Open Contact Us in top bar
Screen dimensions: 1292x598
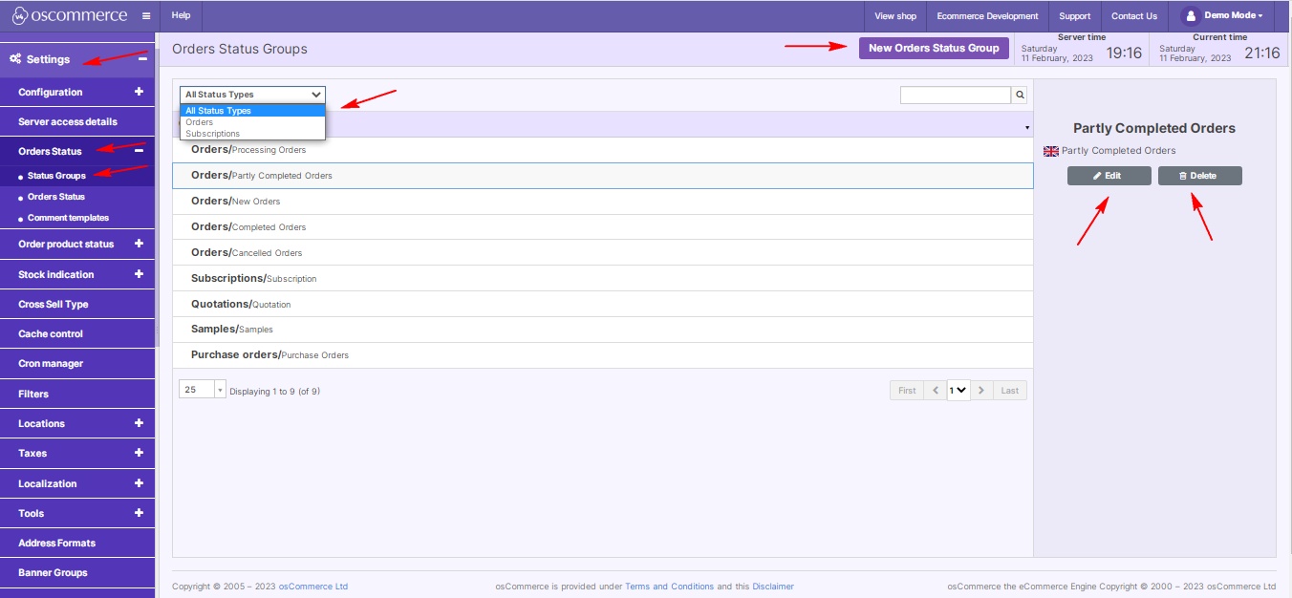[1134, 16]
